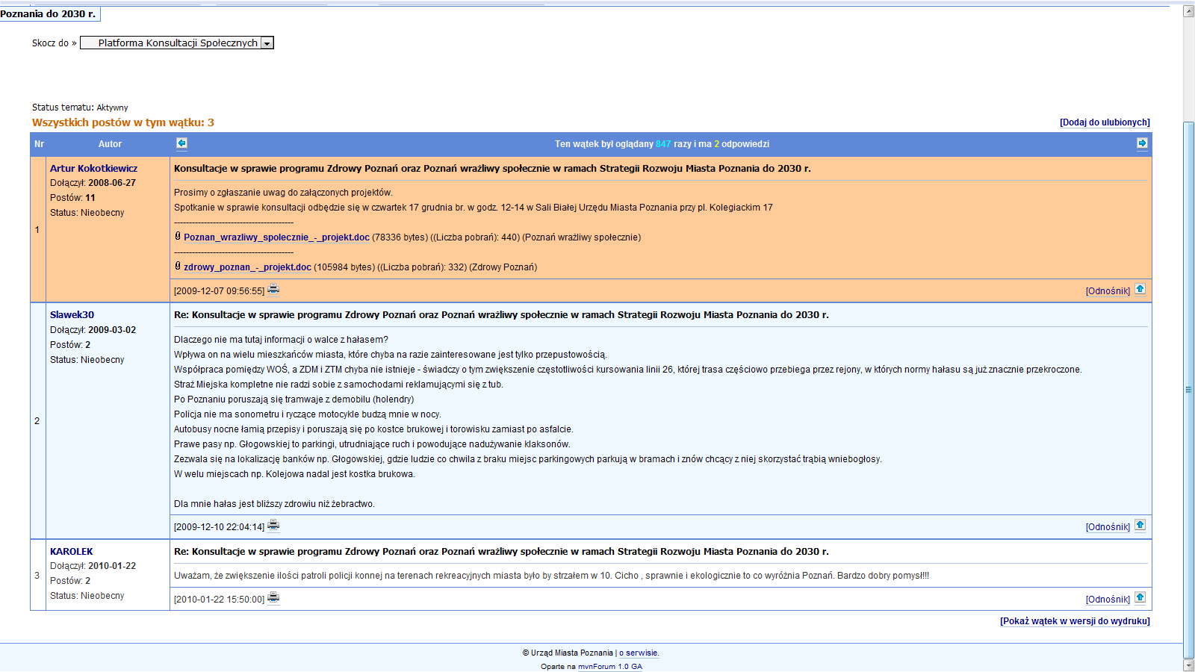Click paperclip icon beside Poznan_wrazliwy_spolecznie file
The image size is (1195, 672).
pyautogui.click(x=178, y=236)
